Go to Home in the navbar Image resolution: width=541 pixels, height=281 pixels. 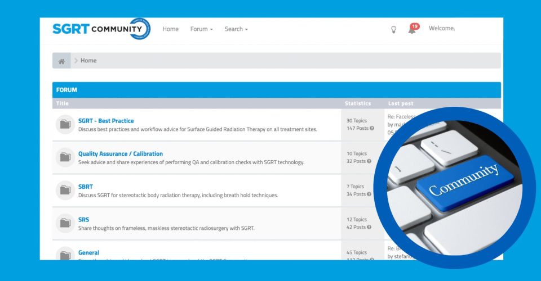pos(170,29)
